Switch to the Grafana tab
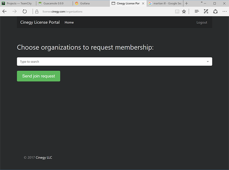 point(91,3)
